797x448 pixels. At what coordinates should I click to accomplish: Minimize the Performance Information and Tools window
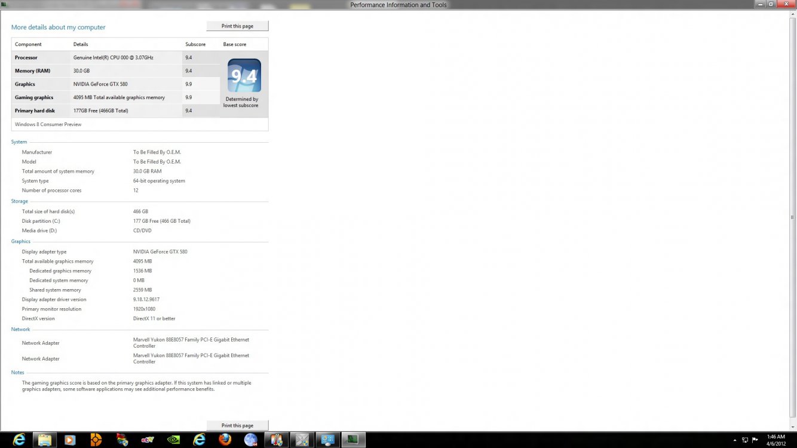pyautogui.click(x=761, y=4)
